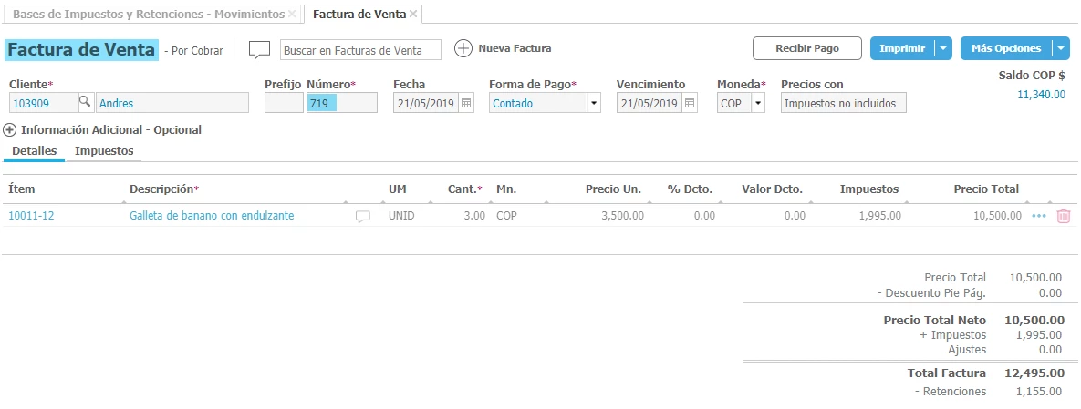Close the Factura de Venta tab
Viewport: 1081px width, 409px height.
point(413,15)
